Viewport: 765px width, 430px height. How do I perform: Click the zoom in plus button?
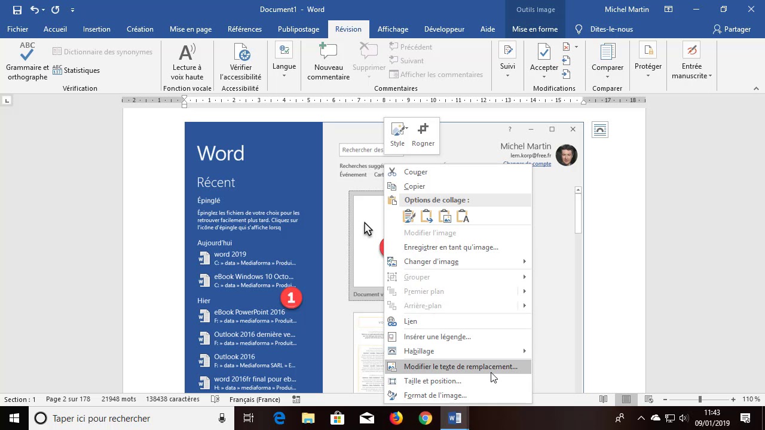click(x=733, y=400)
